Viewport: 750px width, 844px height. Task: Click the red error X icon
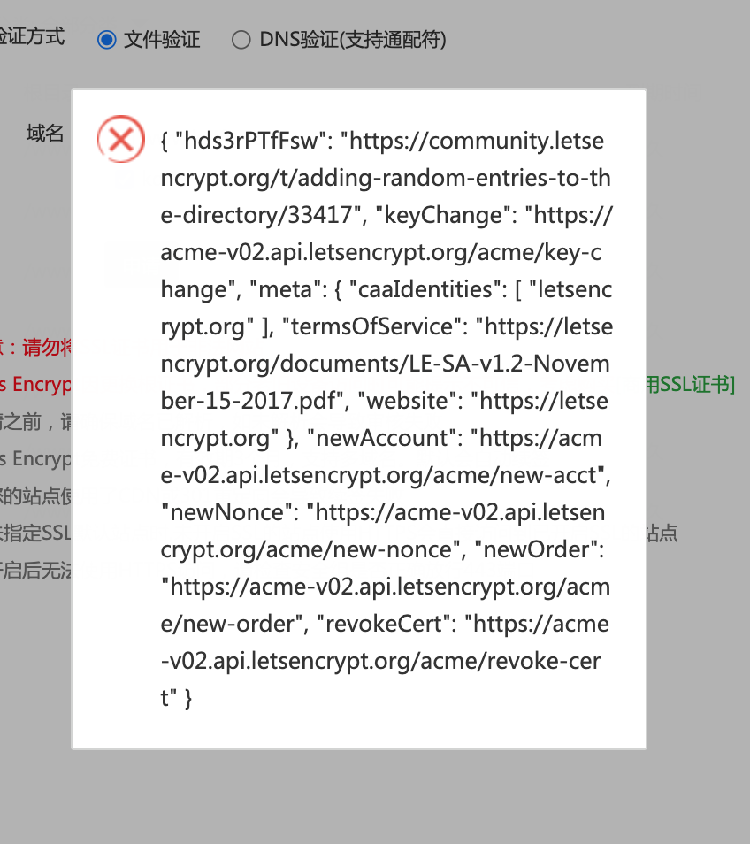(x=121, y=140)
